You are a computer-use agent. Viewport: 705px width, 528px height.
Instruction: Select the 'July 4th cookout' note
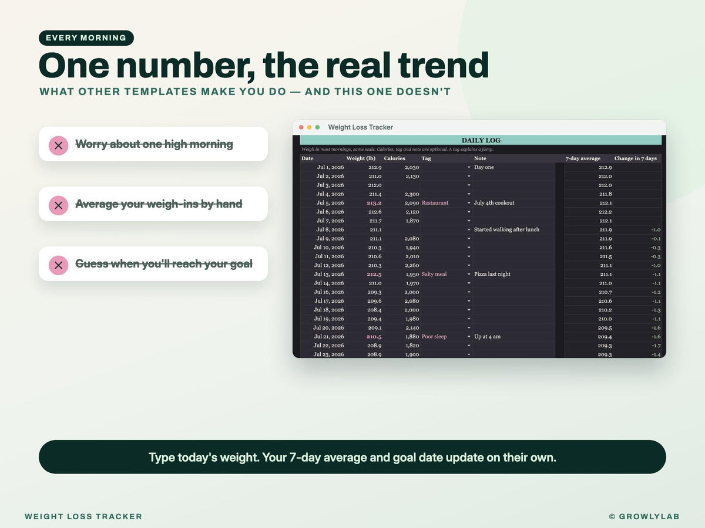pos(514,203)
